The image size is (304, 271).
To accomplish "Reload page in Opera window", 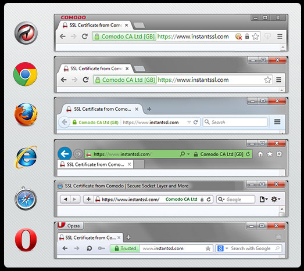I will tap(89, 248).
